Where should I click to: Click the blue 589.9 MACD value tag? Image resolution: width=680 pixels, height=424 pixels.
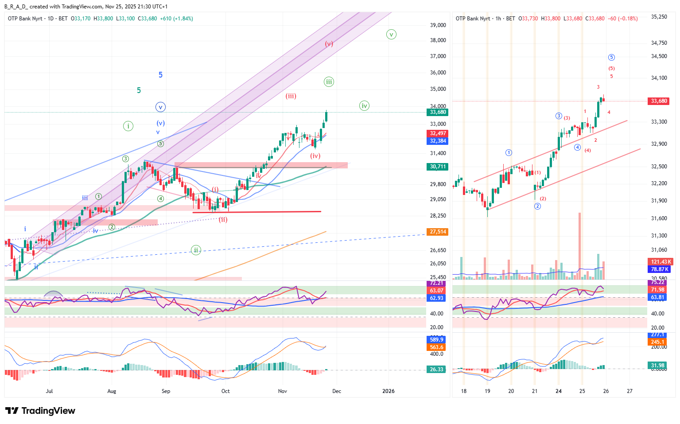(x=436, y=340)
